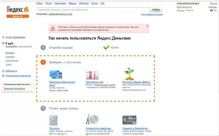Click the Привязка телефона link
The height and width of the screenshot is (136, 219).
tap(14, 89)
